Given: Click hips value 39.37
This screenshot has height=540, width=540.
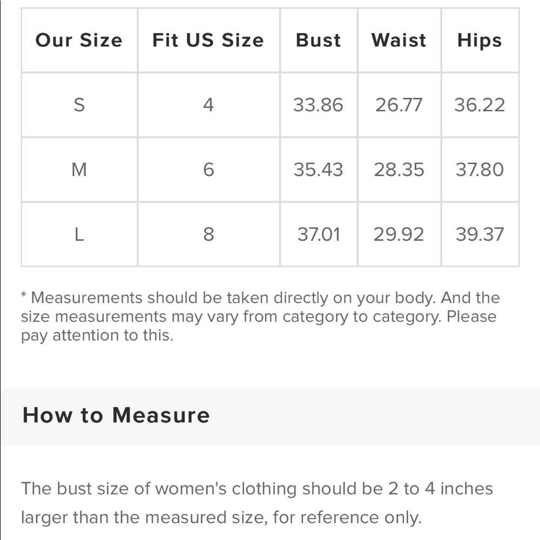Looking at the screenshot, I should [480, 234].
